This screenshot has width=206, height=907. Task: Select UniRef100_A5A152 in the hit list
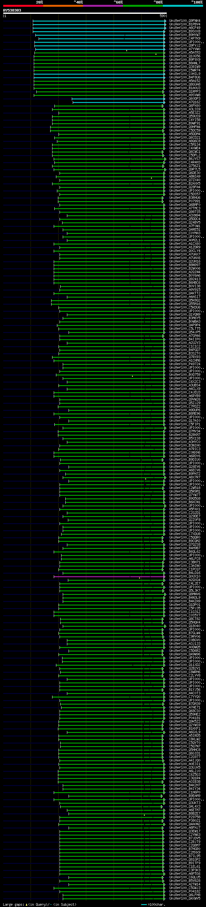pyautogui.click(x=185, y=81)
